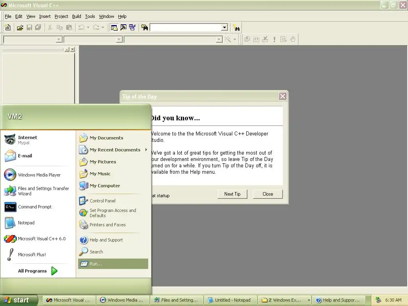Click the Paste toolbar icon
This screenshot has height=306, width=408.
coord(69,27)
